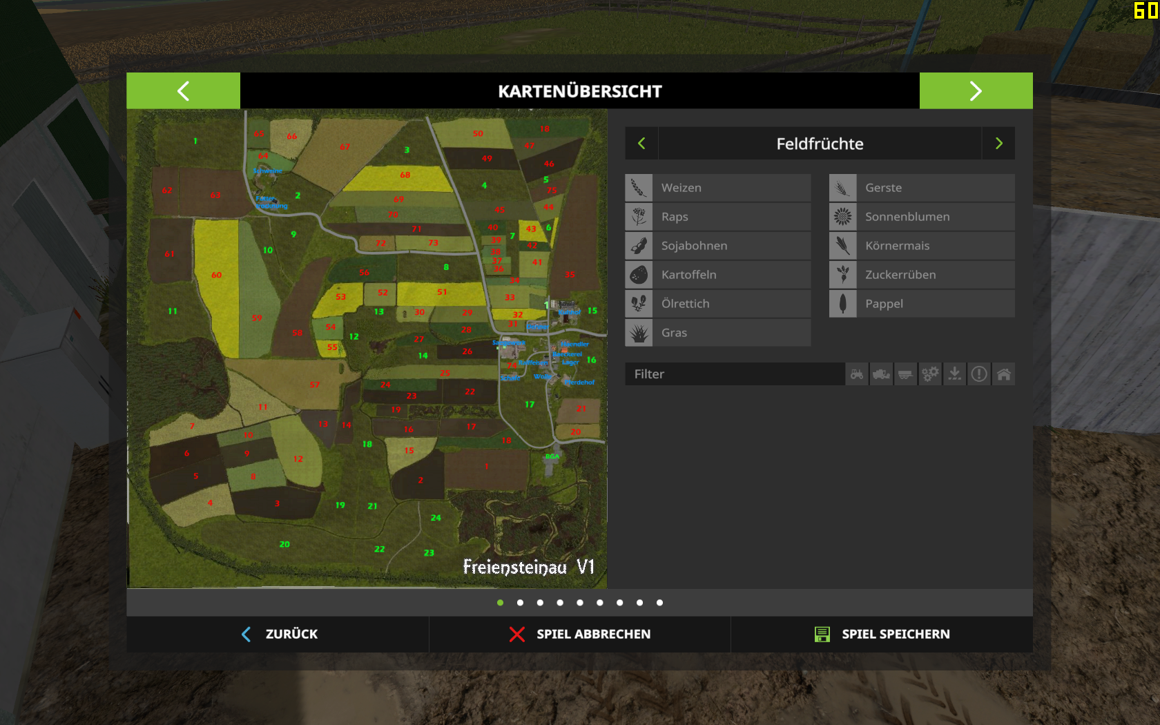Select the second page indicator dot
1160x725 pixels.
(520, 603)
